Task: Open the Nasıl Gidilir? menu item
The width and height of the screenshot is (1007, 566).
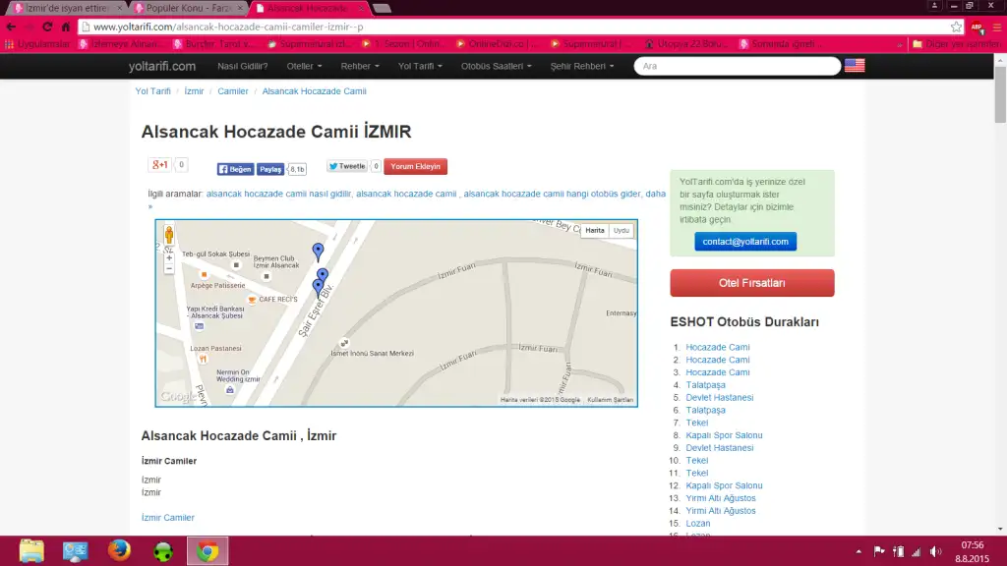Action: point(242,66)
